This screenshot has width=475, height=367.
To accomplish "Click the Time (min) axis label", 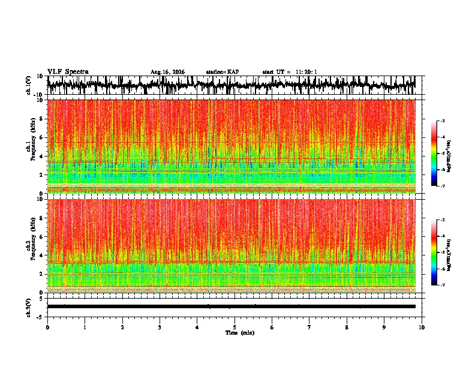I will click(x=240, y=333).
